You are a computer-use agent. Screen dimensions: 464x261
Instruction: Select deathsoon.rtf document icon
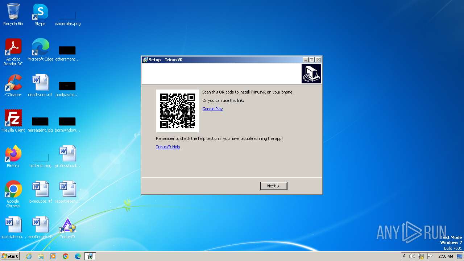[40, 86]
